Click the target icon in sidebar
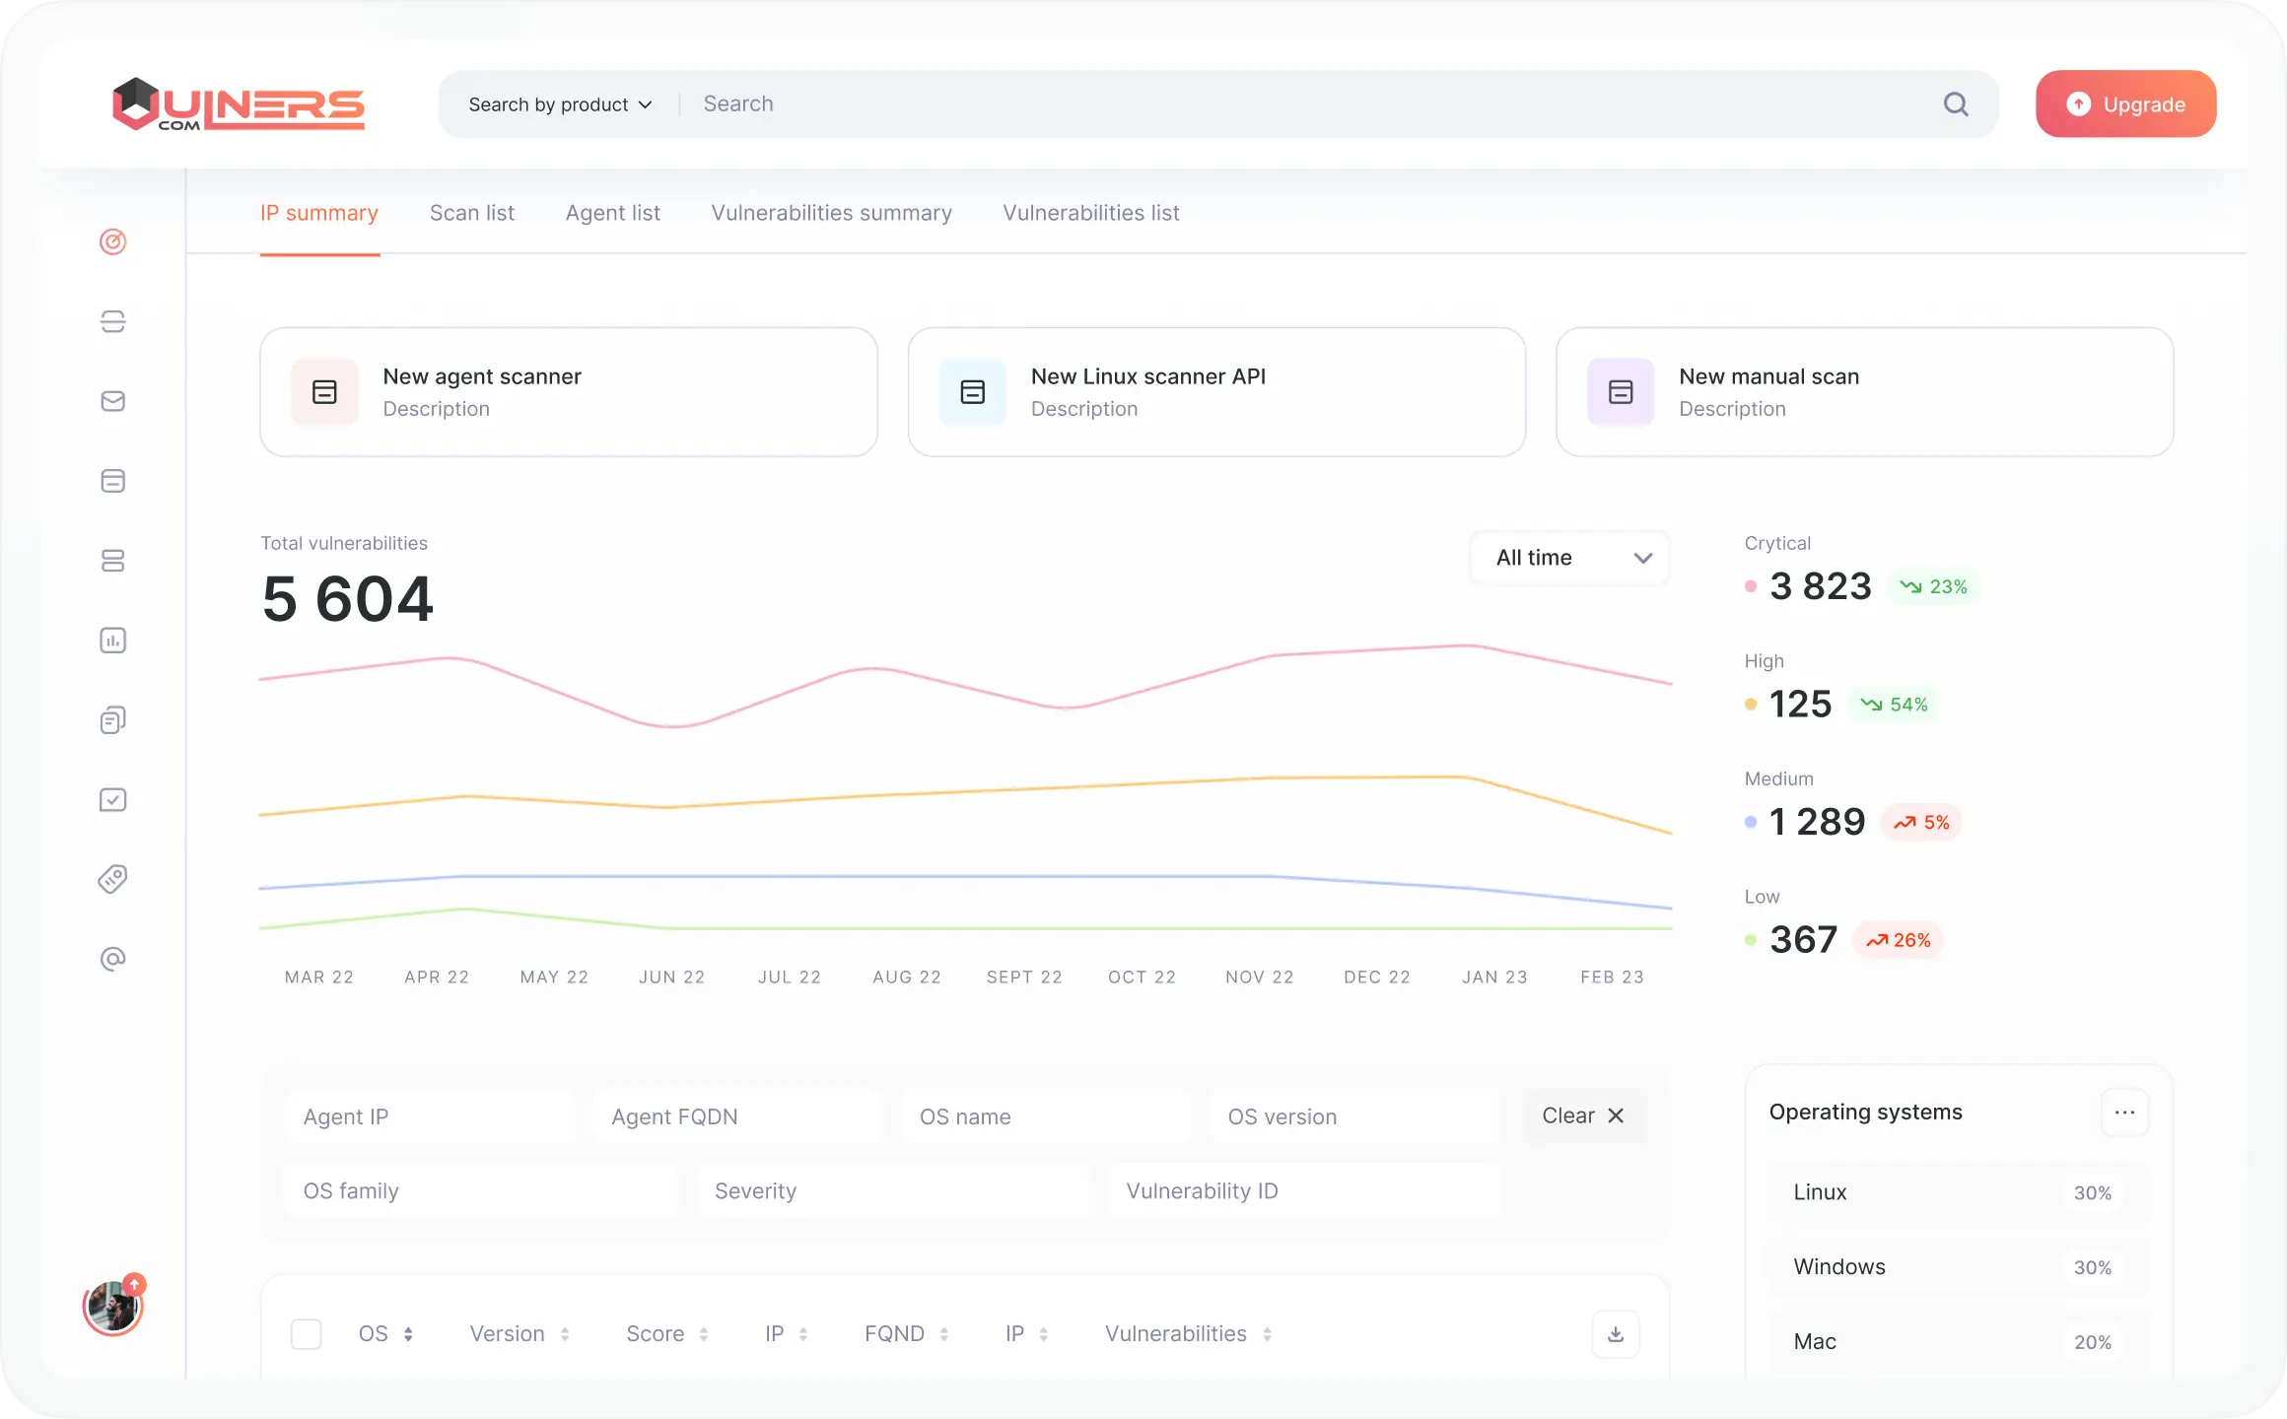This screenshot has height=1419, width=2287. 113,241
